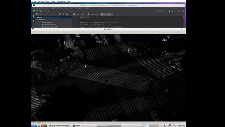Viewport: 225px width, 127px height.
Task: Click the Resultat window menu icon
Action: (33, 29)
